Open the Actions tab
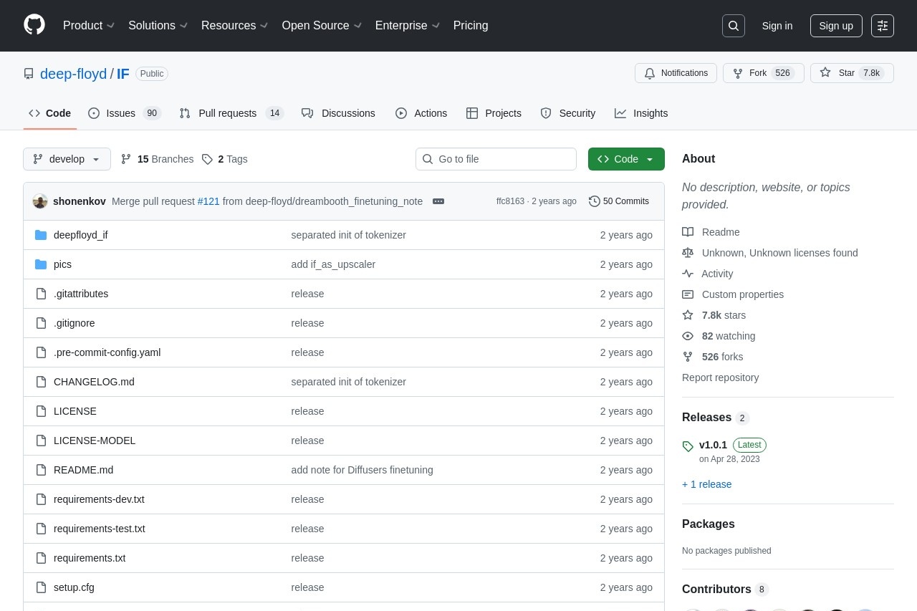Viewport: 917px width, 611px height. (x=421, y=113)
